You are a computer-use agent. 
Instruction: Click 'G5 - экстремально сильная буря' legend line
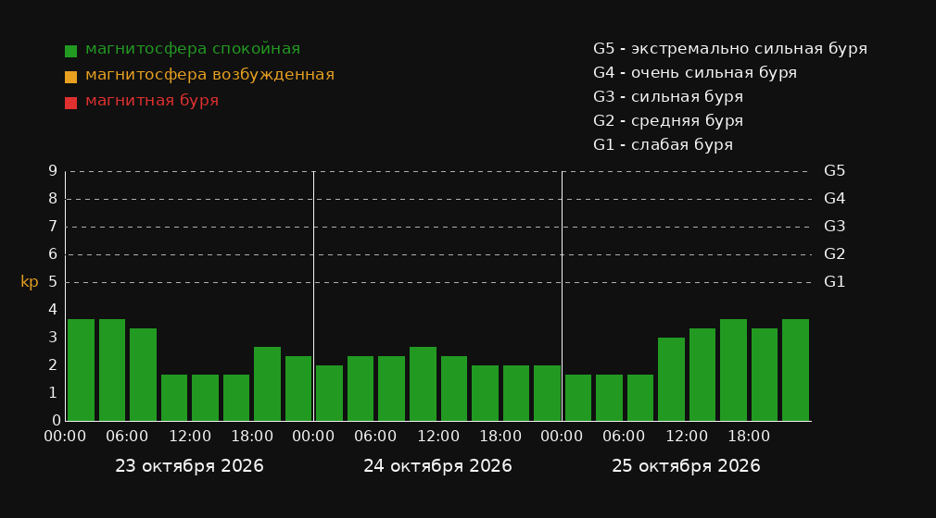pyautogui.click(x=730, y=49)
